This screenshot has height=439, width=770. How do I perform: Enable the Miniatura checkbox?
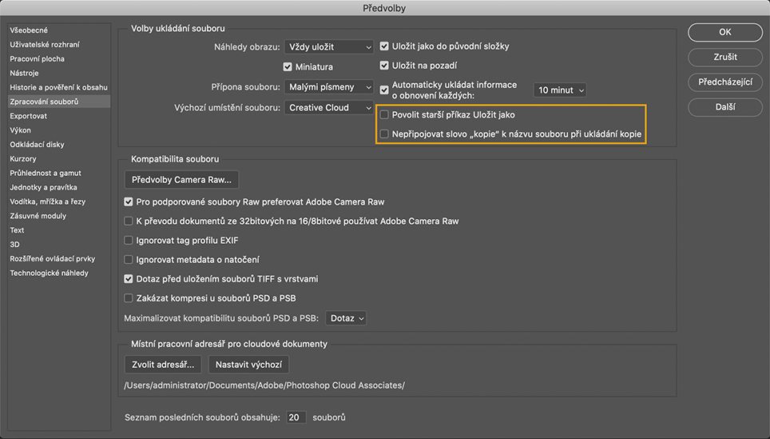point(288,67)
